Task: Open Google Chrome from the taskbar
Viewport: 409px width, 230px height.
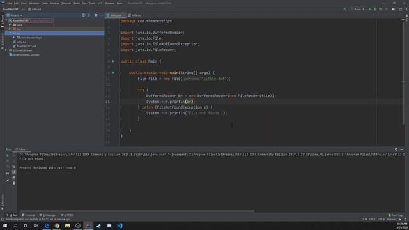Action: 57,226
